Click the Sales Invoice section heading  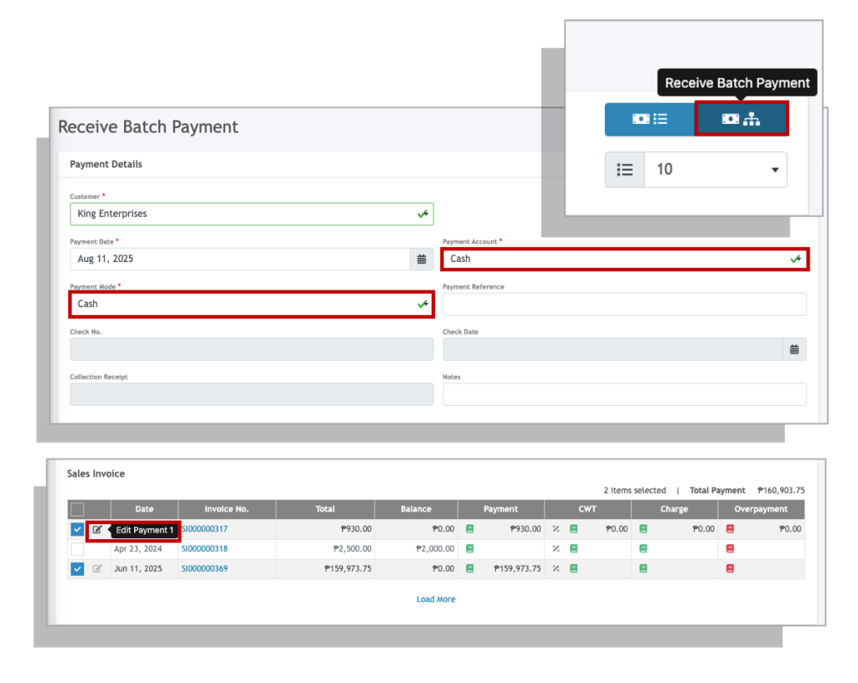[x=96, y=474]
